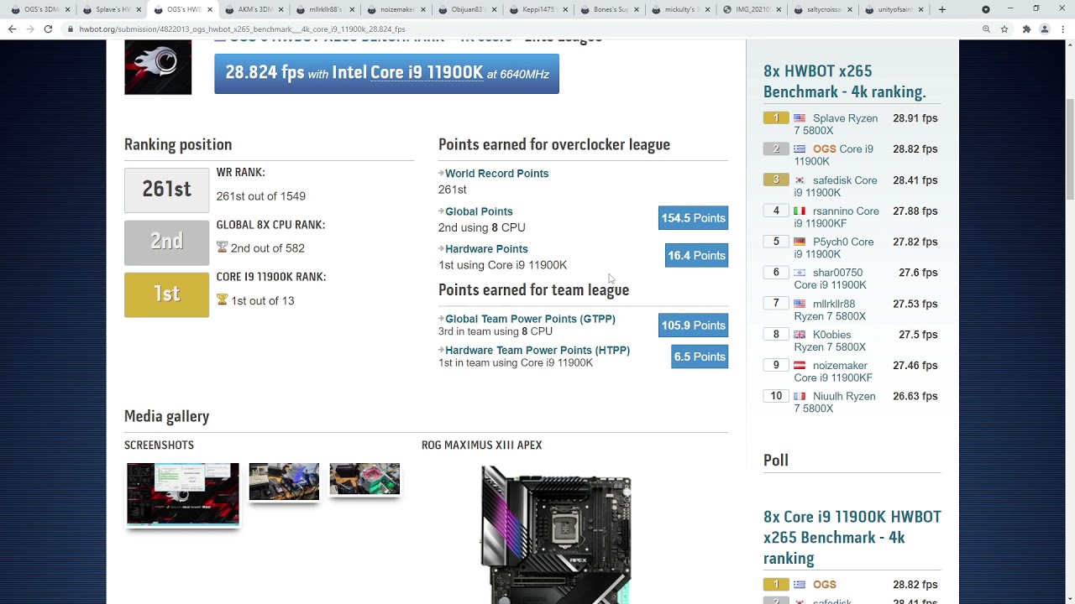This screenshot has height=604, width=1075.
Task: Open Niuulh Ryzen 7 5800X entry
Action: click(x=835, y=403)
